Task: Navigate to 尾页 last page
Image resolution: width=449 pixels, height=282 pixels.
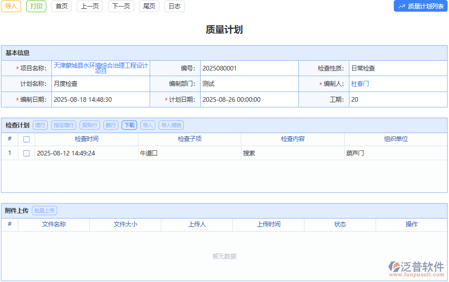Action: (x=149, y=7)
